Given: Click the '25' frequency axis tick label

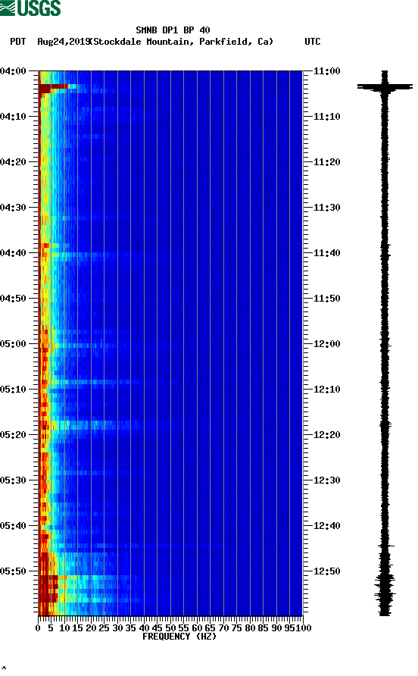Looking at the screenshot, I should [104, 628].
